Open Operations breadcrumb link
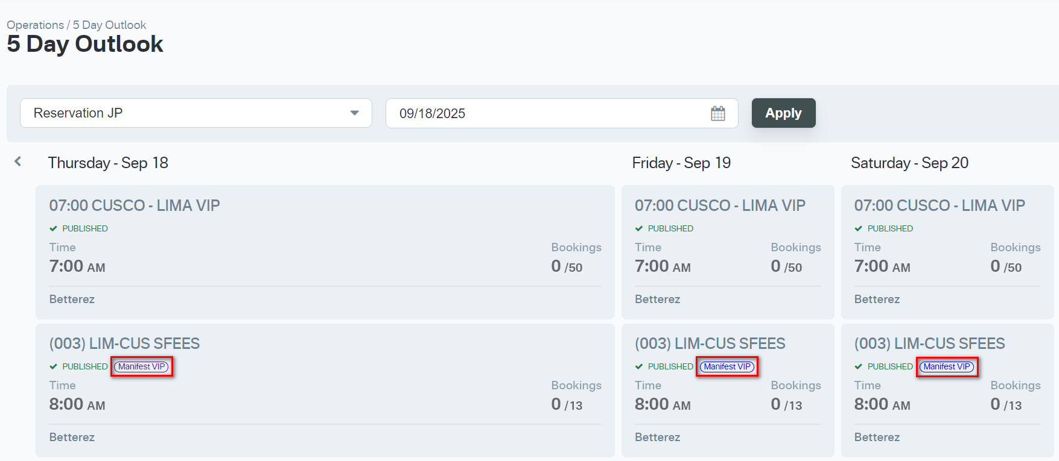The height and width of the screenshot is (461, 1059). [35, 25]
